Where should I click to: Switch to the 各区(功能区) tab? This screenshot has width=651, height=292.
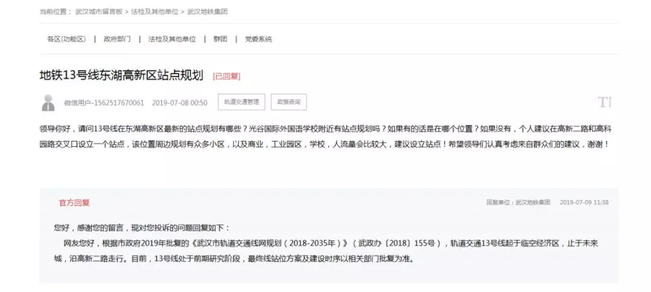(66, 39)
